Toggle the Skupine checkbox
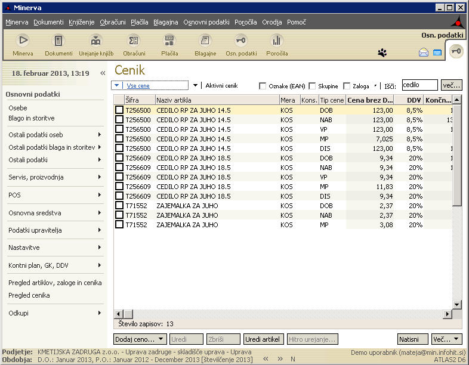Image resolution: width=469 pixels, height=365 pixels. click(x=313, y=86)
